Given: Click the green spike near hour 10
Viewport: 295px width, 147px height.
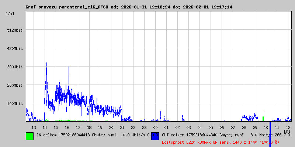Looking at the screenshot, I should pos(263,118).
